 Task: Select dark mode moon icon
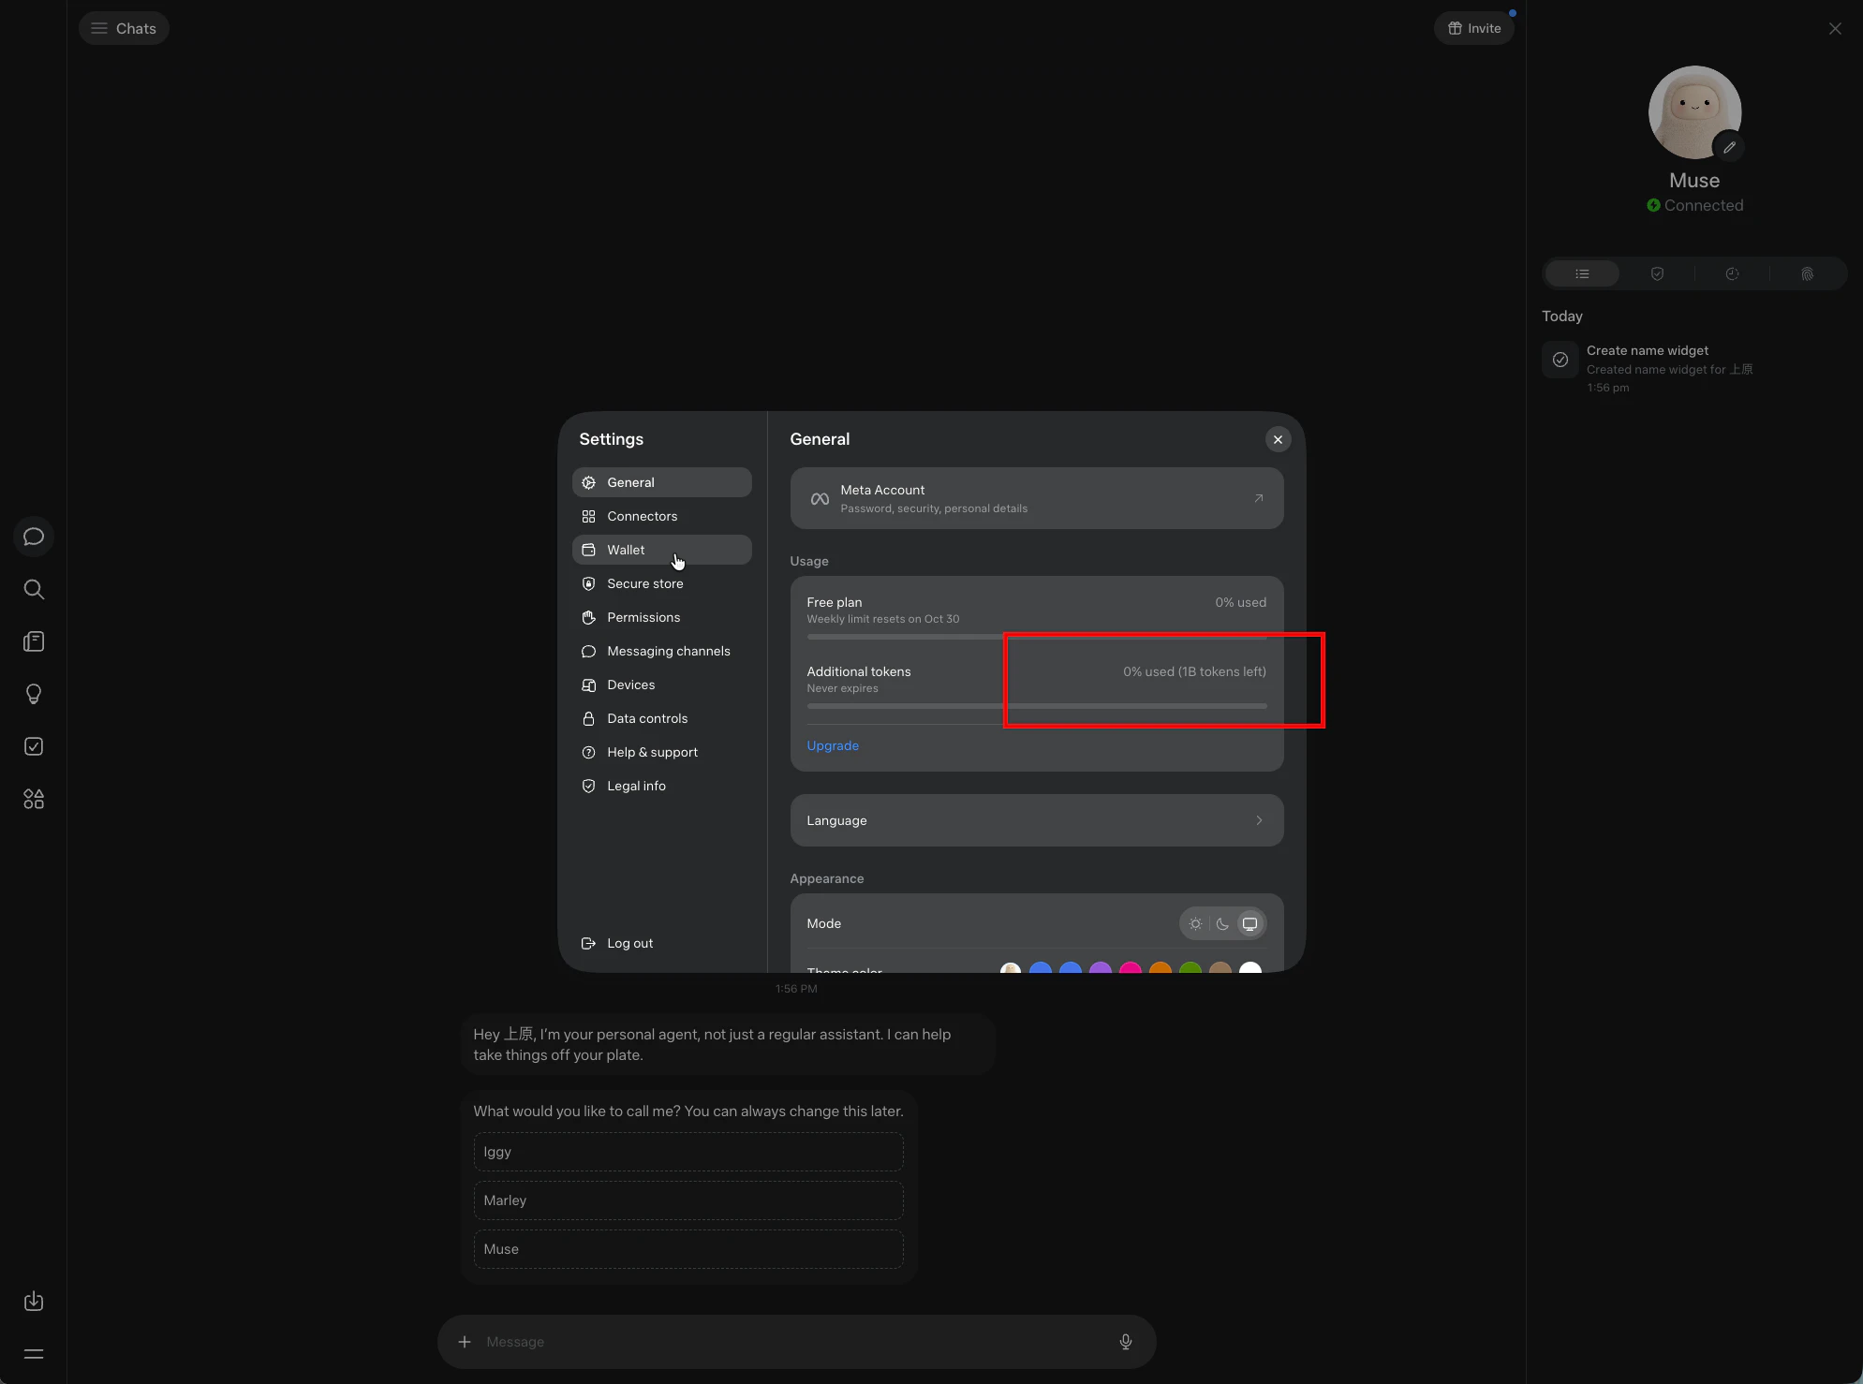[1222, 923]
